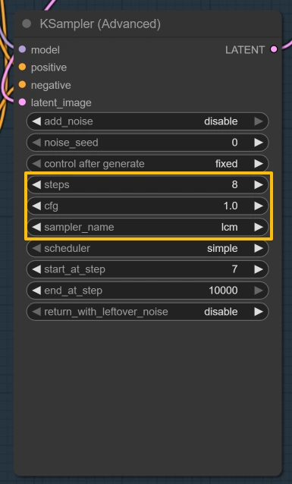Open the sampler_name lcm dropdown
This screenshot has height=484, width=292.
coord(148,227)
